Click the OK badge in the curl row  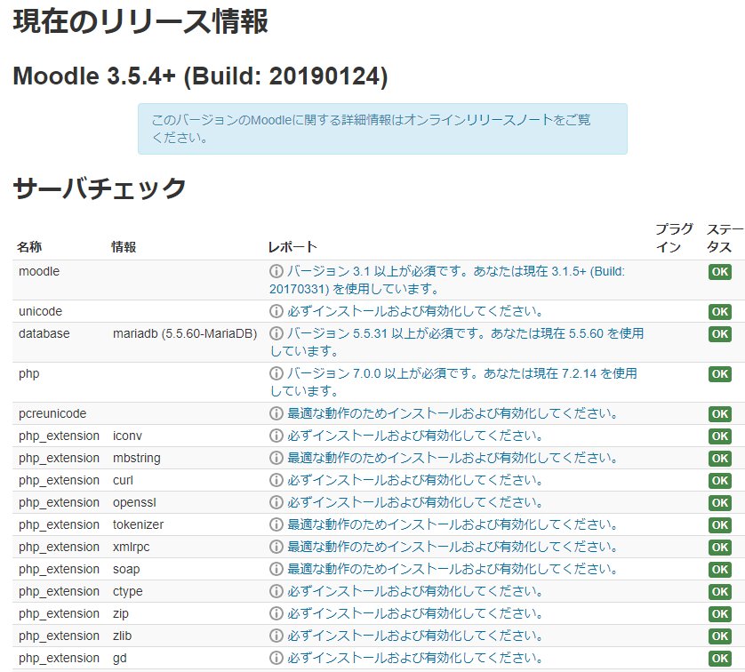720,481
